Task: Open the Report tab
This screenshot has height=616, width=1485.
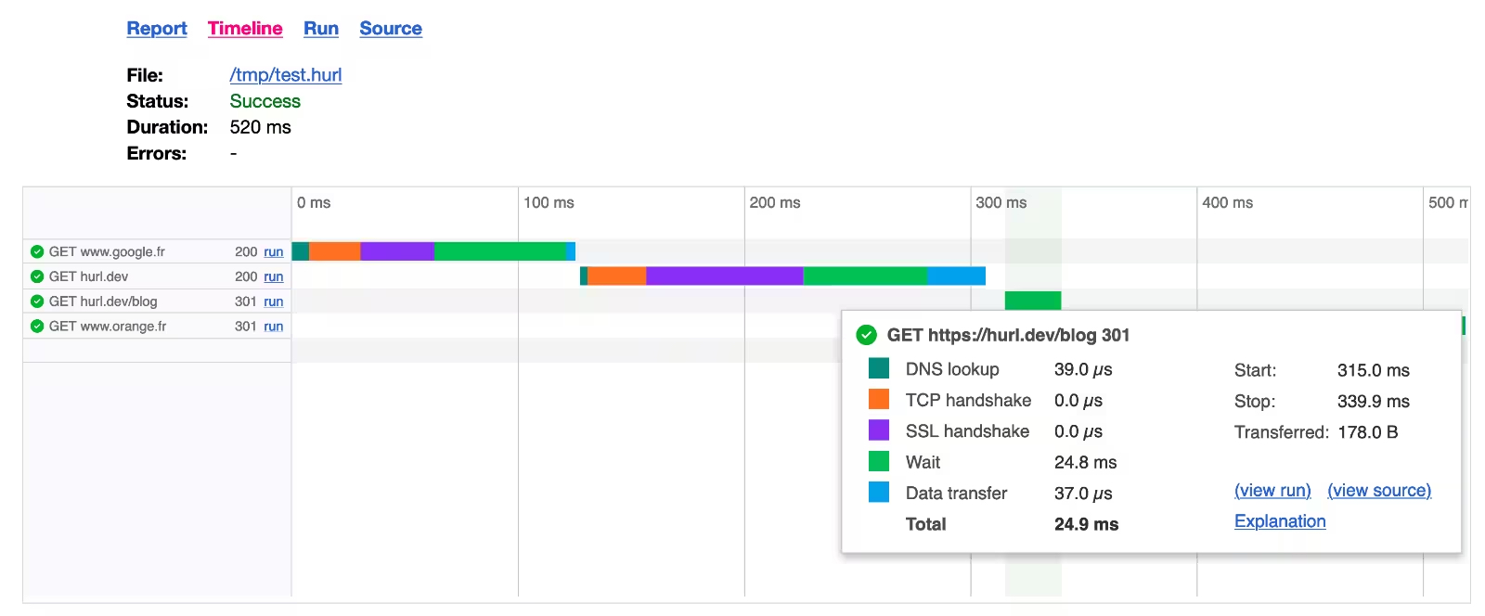Action: pyautogui.click(x=157, y=29)
